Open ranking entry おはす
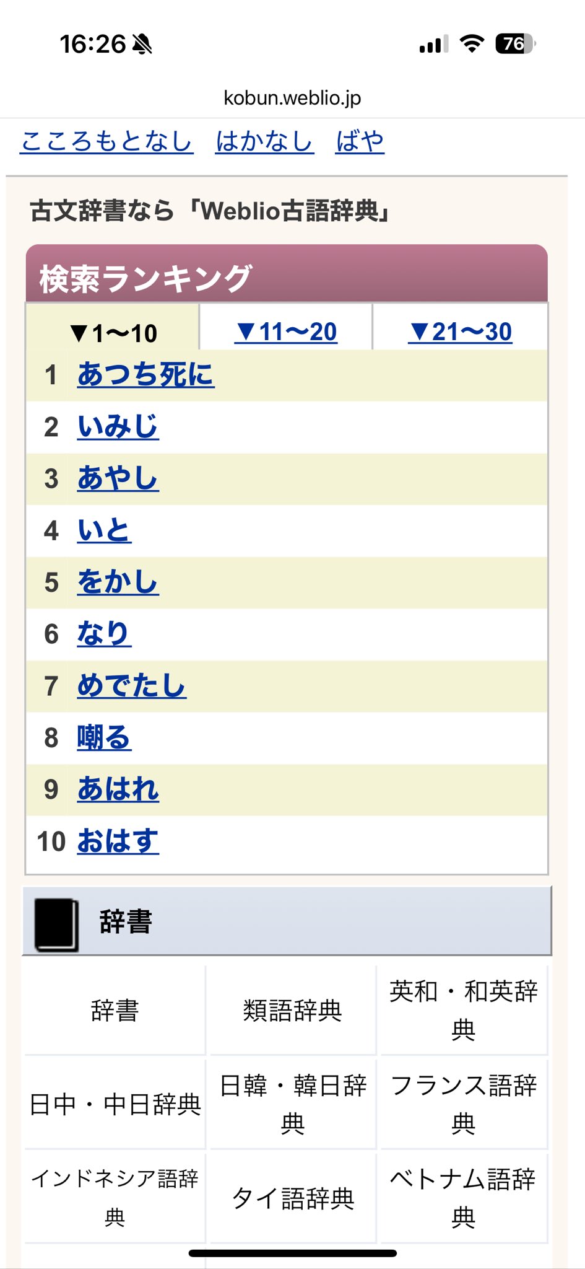Viewport: 585px width, 1269px height. [x=118, y=841]
